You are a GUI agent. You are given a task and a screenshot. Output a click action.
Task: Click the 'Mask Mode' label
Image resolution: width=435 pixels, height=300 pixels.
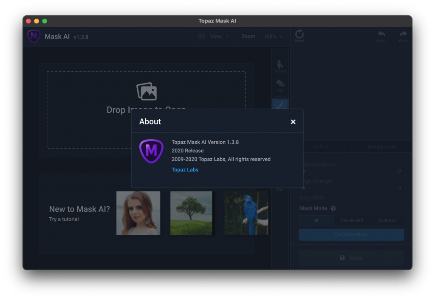[x=313, y=208]
